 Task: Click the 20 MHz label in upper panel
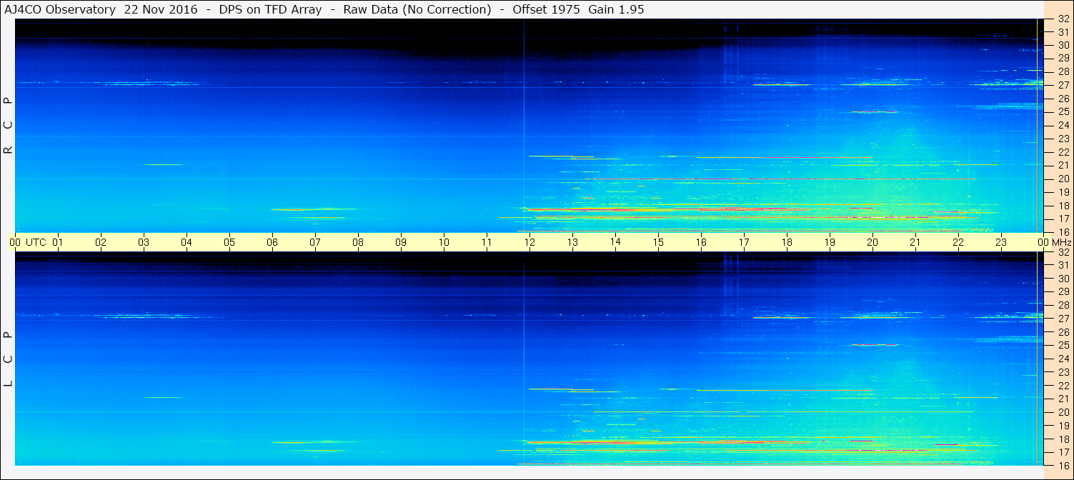(x=1063, y=179)
